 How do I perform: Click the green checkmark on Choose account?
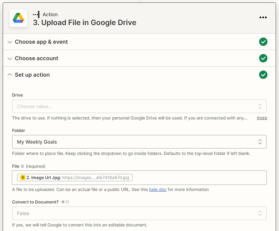tap(263, 58)
